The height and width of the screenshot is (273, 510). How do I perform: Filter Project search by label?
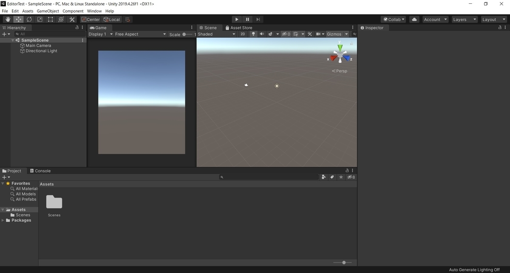pyautogui.click(x=332, y=177)
